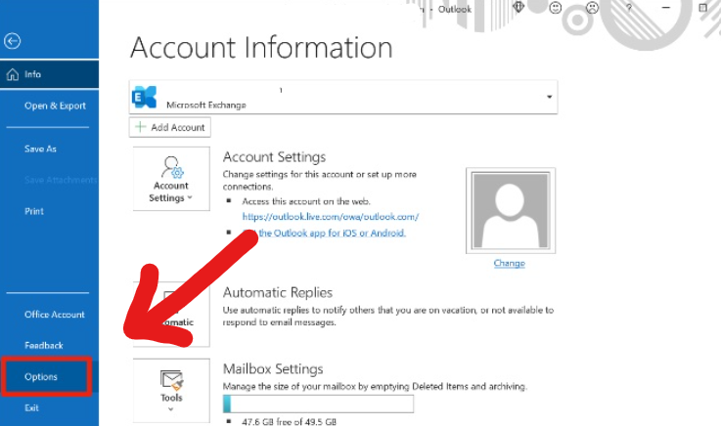Viewport: 721px width, 426px height.
Task: Click the diamond premium icon in title bar
Action: click(x=518, y=7)
